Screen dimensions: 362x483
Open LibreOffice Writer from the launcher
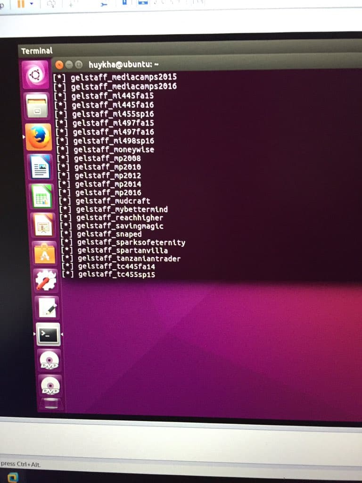click(40, 167)
